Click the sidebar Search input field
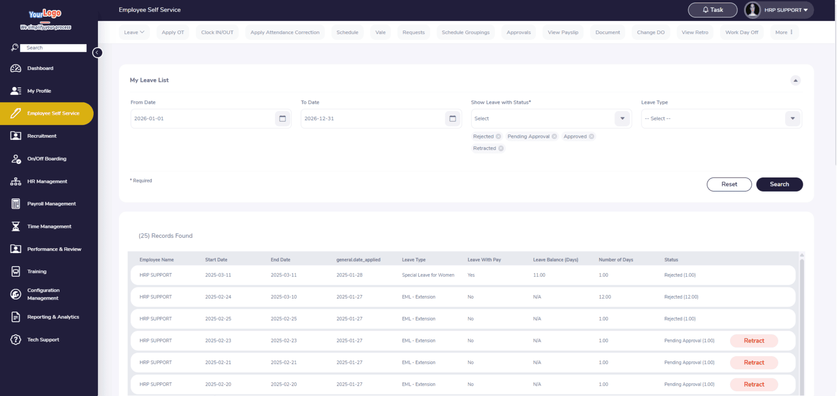838x396 pixels. tap(53, 48)
